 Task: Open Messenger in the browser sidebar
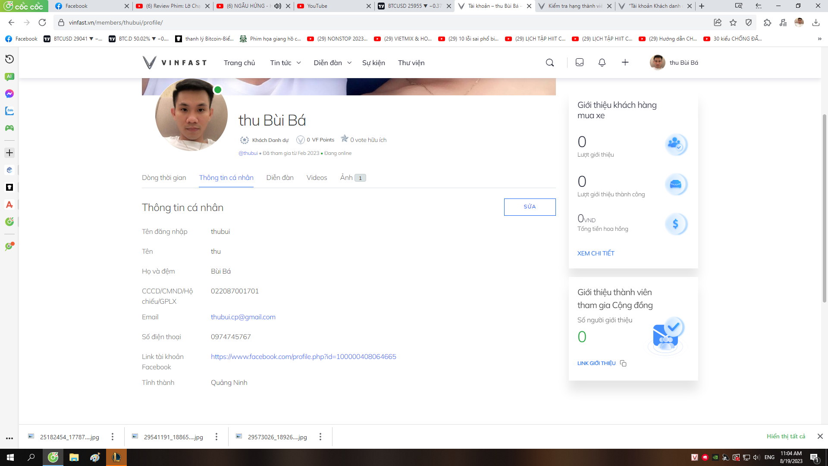pyautogui.click(x=9, y=94)
